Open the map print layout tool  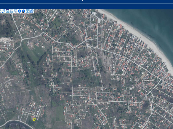28,11
